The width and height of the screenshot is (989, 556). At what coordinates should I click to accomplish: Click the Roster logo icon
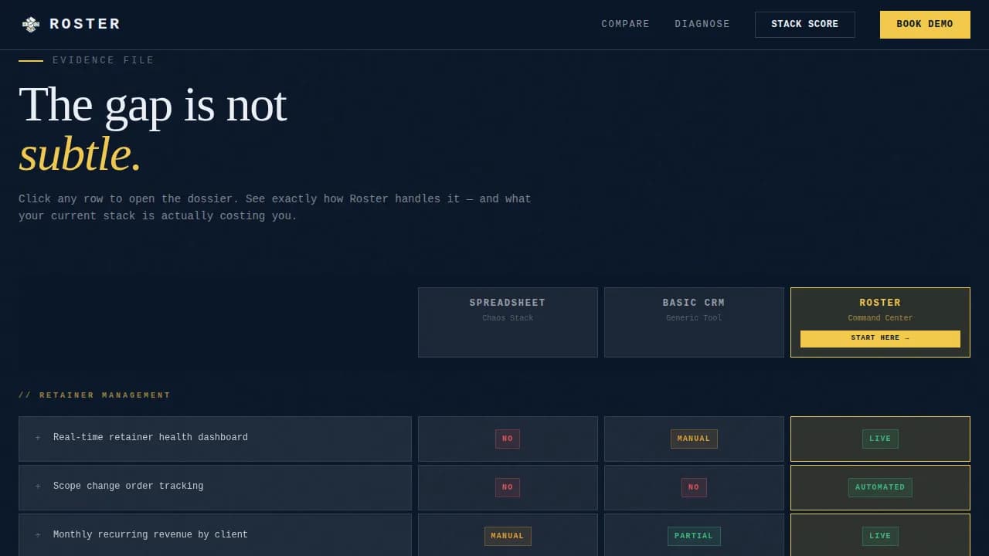pos(30,25)
